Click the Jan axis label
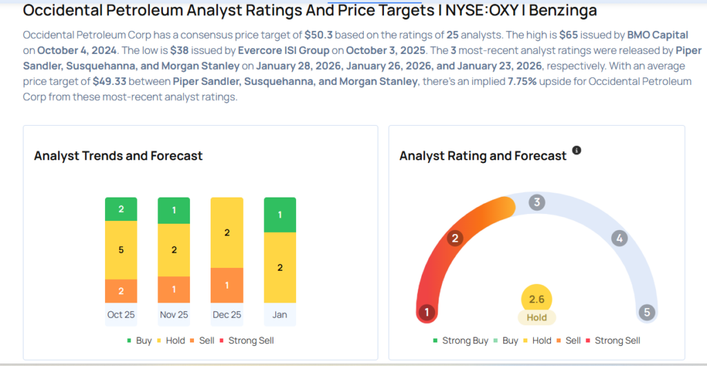 point(280,315)
